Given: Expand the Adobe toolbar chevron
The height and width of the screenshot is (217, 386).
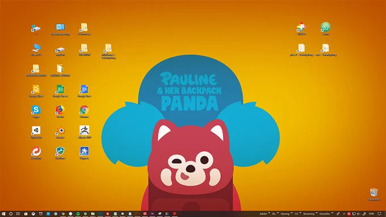Looking at the screenshot, I should point(269,213).
